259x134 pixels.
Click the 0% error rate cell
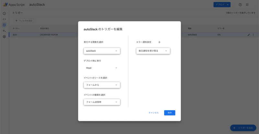click(x=219, y=35)
